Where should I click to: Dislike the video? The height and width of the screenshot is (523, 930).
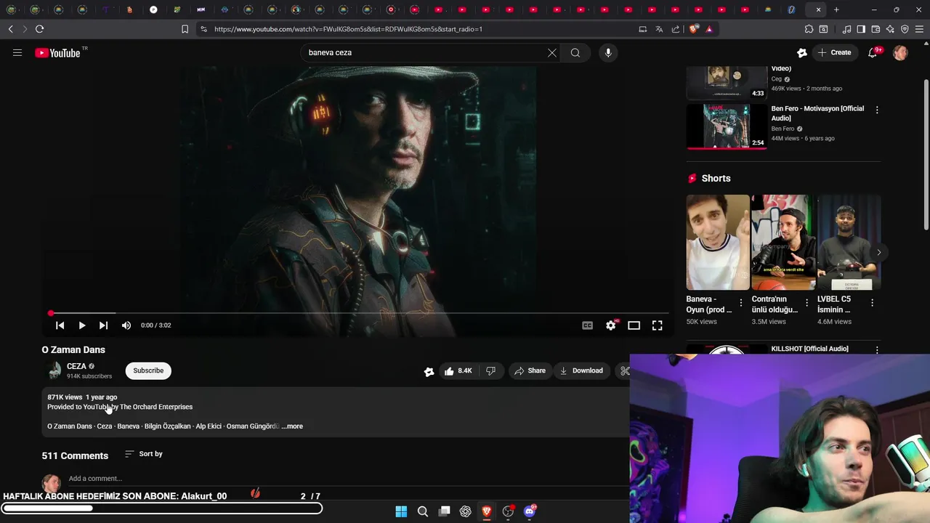click(491, 370)
